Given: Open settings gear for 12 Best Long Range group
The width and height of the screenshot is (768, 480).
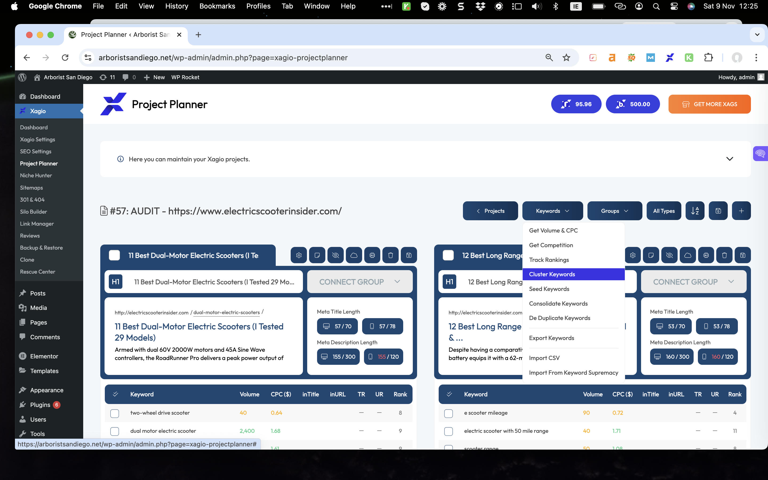Looking at the screenshot, I should click(633, 255).
